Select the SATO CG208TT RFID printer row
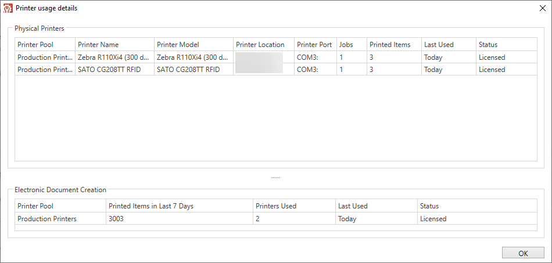The image size is (552, 263). [x=276, y=70]
